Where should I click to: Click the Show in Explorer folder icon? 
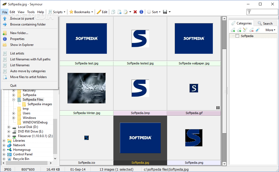point(5,45)
